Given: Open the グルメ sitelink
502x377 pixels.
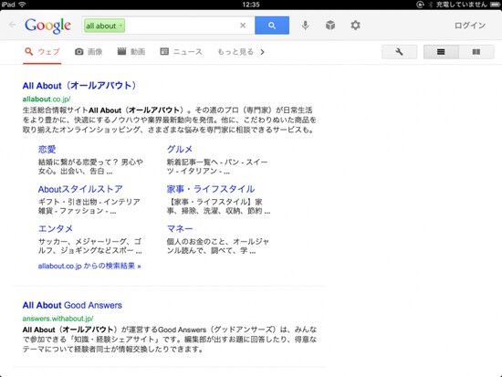Looking at the screenshot, I should [180, 149].
